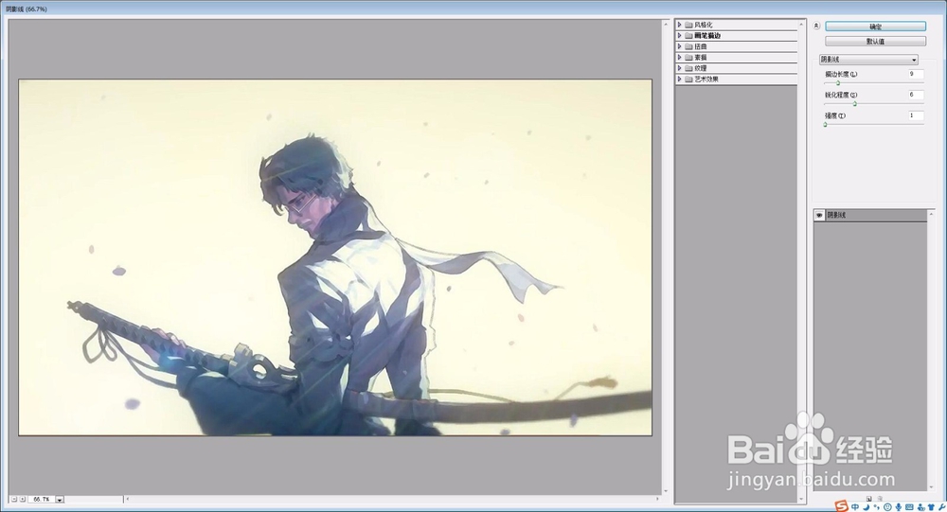Image resolution: width=947 pixels, height=512 pixels.
Task: Click the 锐化程度 slider handle
Action: tap(854, 104)
